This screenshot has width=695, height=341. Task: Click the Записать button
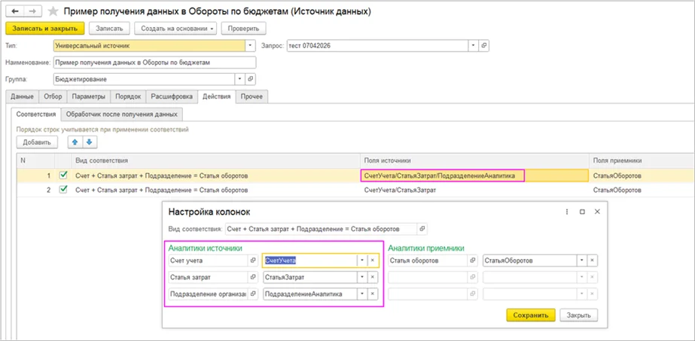click(109, 29)
